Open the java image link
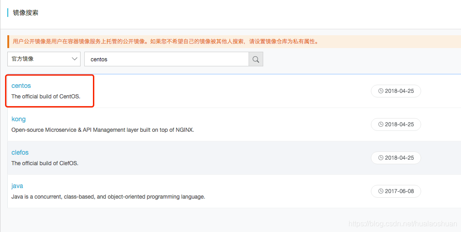Image resolution: width=461 pixels, height=232 pixels. point(17,186)
